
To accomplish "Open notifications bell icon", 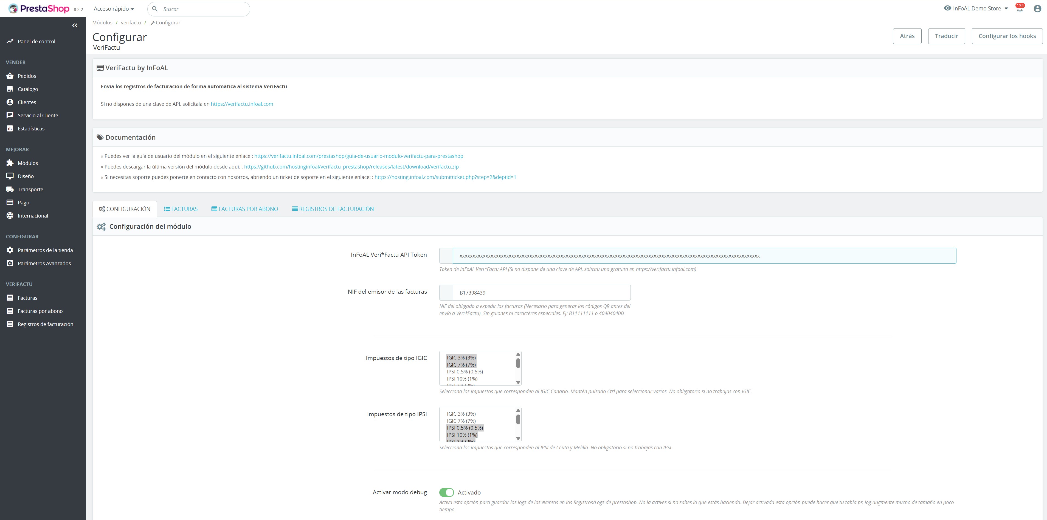I will (x=1020, y=9).
